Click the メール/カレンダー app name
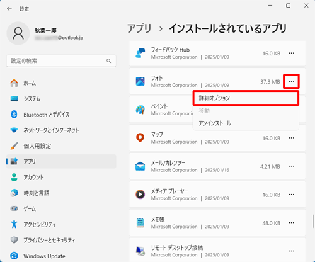This screenshot has height=262, width=315. click(x=168, y=163)
